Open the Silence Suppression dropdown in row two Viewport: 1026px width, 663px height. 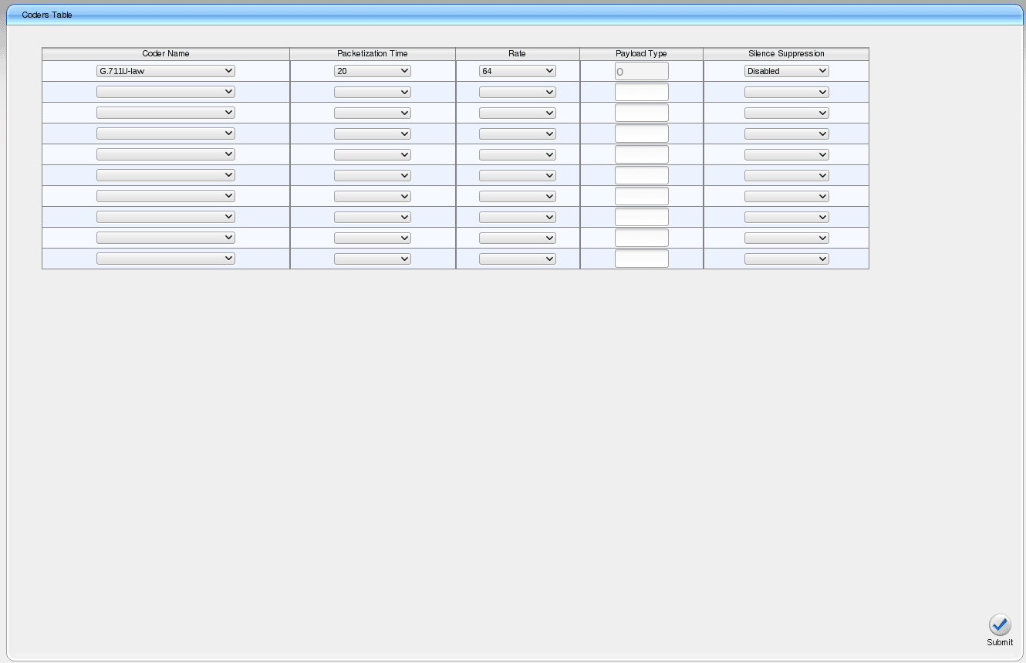[787, 92]
